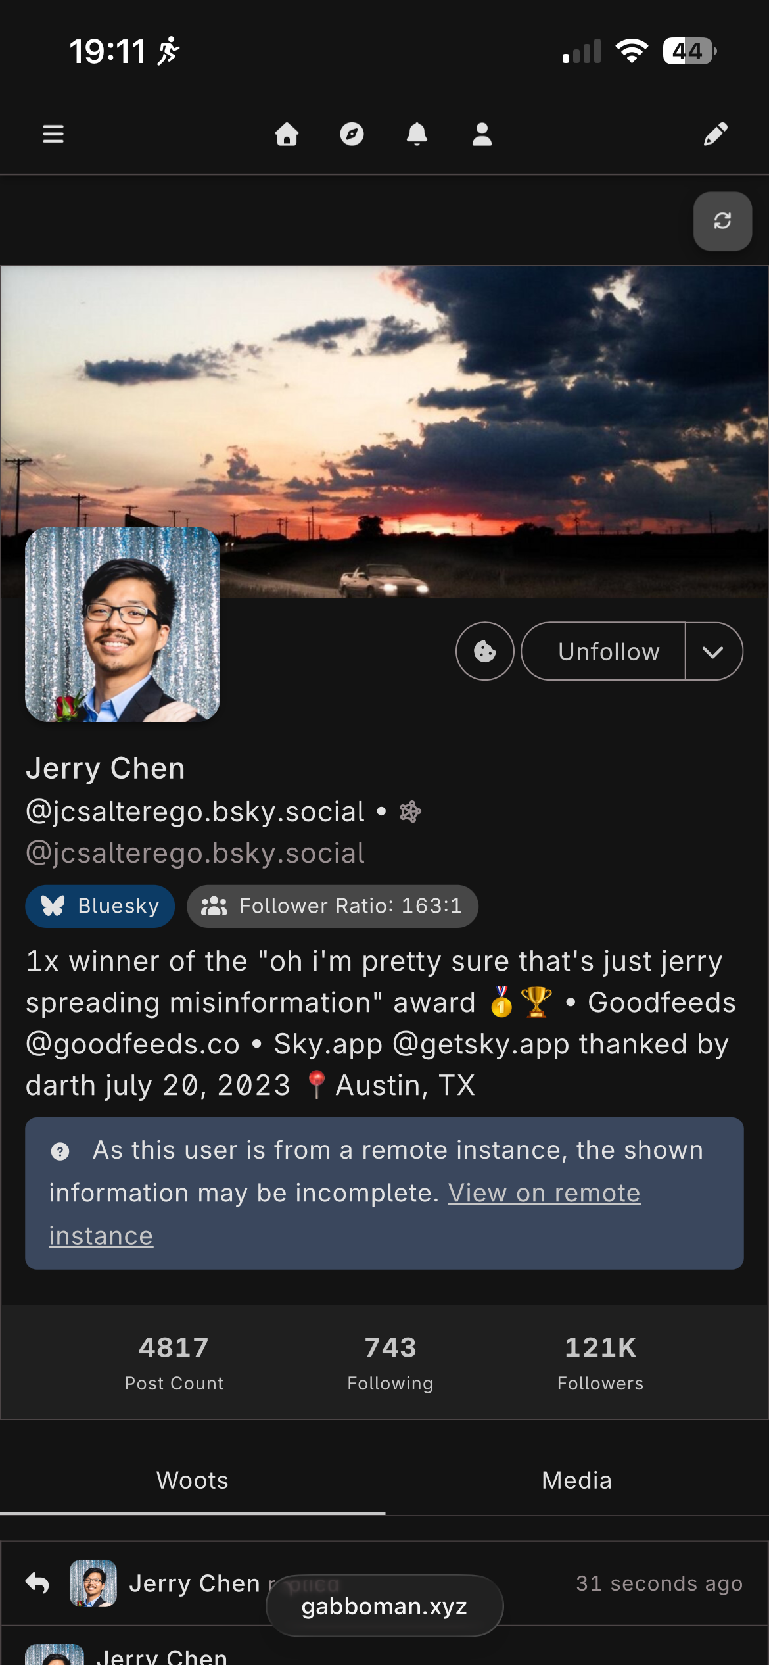The height and width of the screenshot is (1665, 769).
Task: Switch to the Woots tab
Action: pyautogui.click(x=192, y=1480)
